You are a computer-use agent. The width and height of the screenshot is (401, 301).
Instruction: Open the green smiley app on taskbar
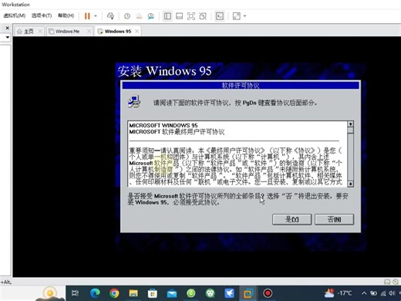191,293
